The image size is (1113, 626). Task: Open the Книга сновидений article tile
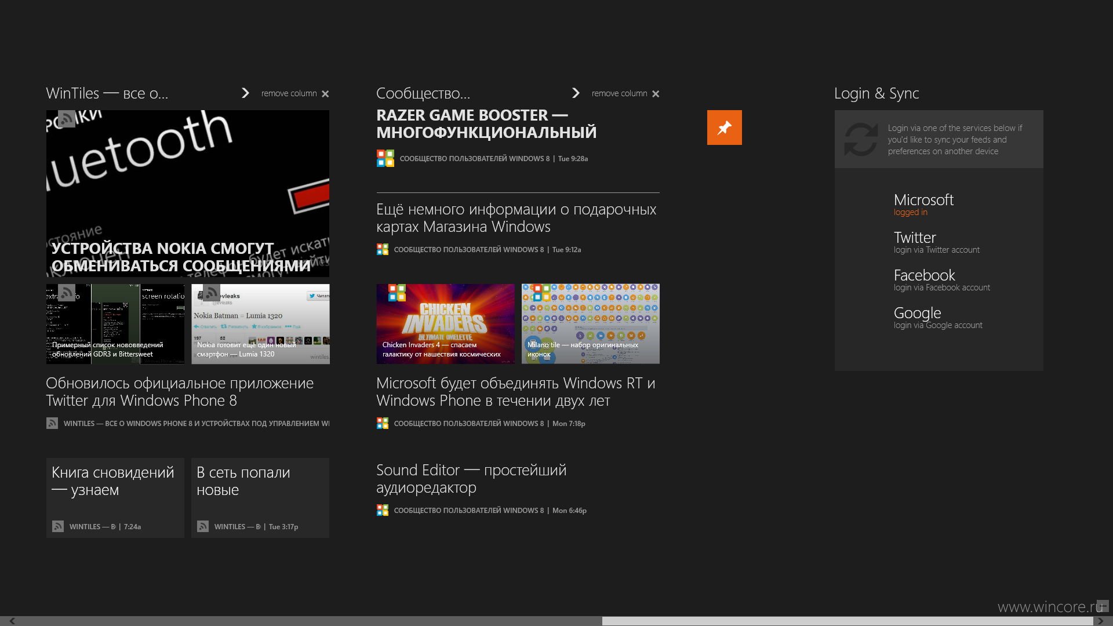pos(115,498)
